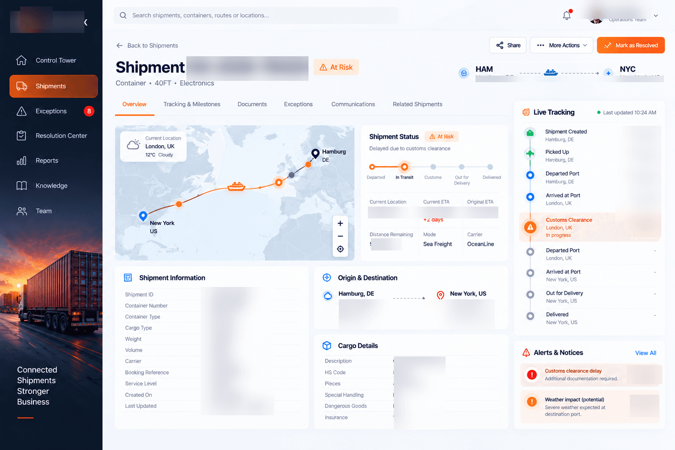
Task: Click the Current Location weather card
Action: tap(153, 146)
